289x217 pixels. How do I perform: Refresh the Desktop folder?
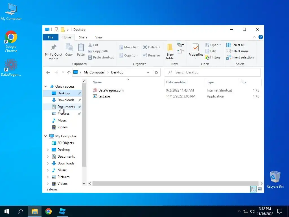coord(156,72)
